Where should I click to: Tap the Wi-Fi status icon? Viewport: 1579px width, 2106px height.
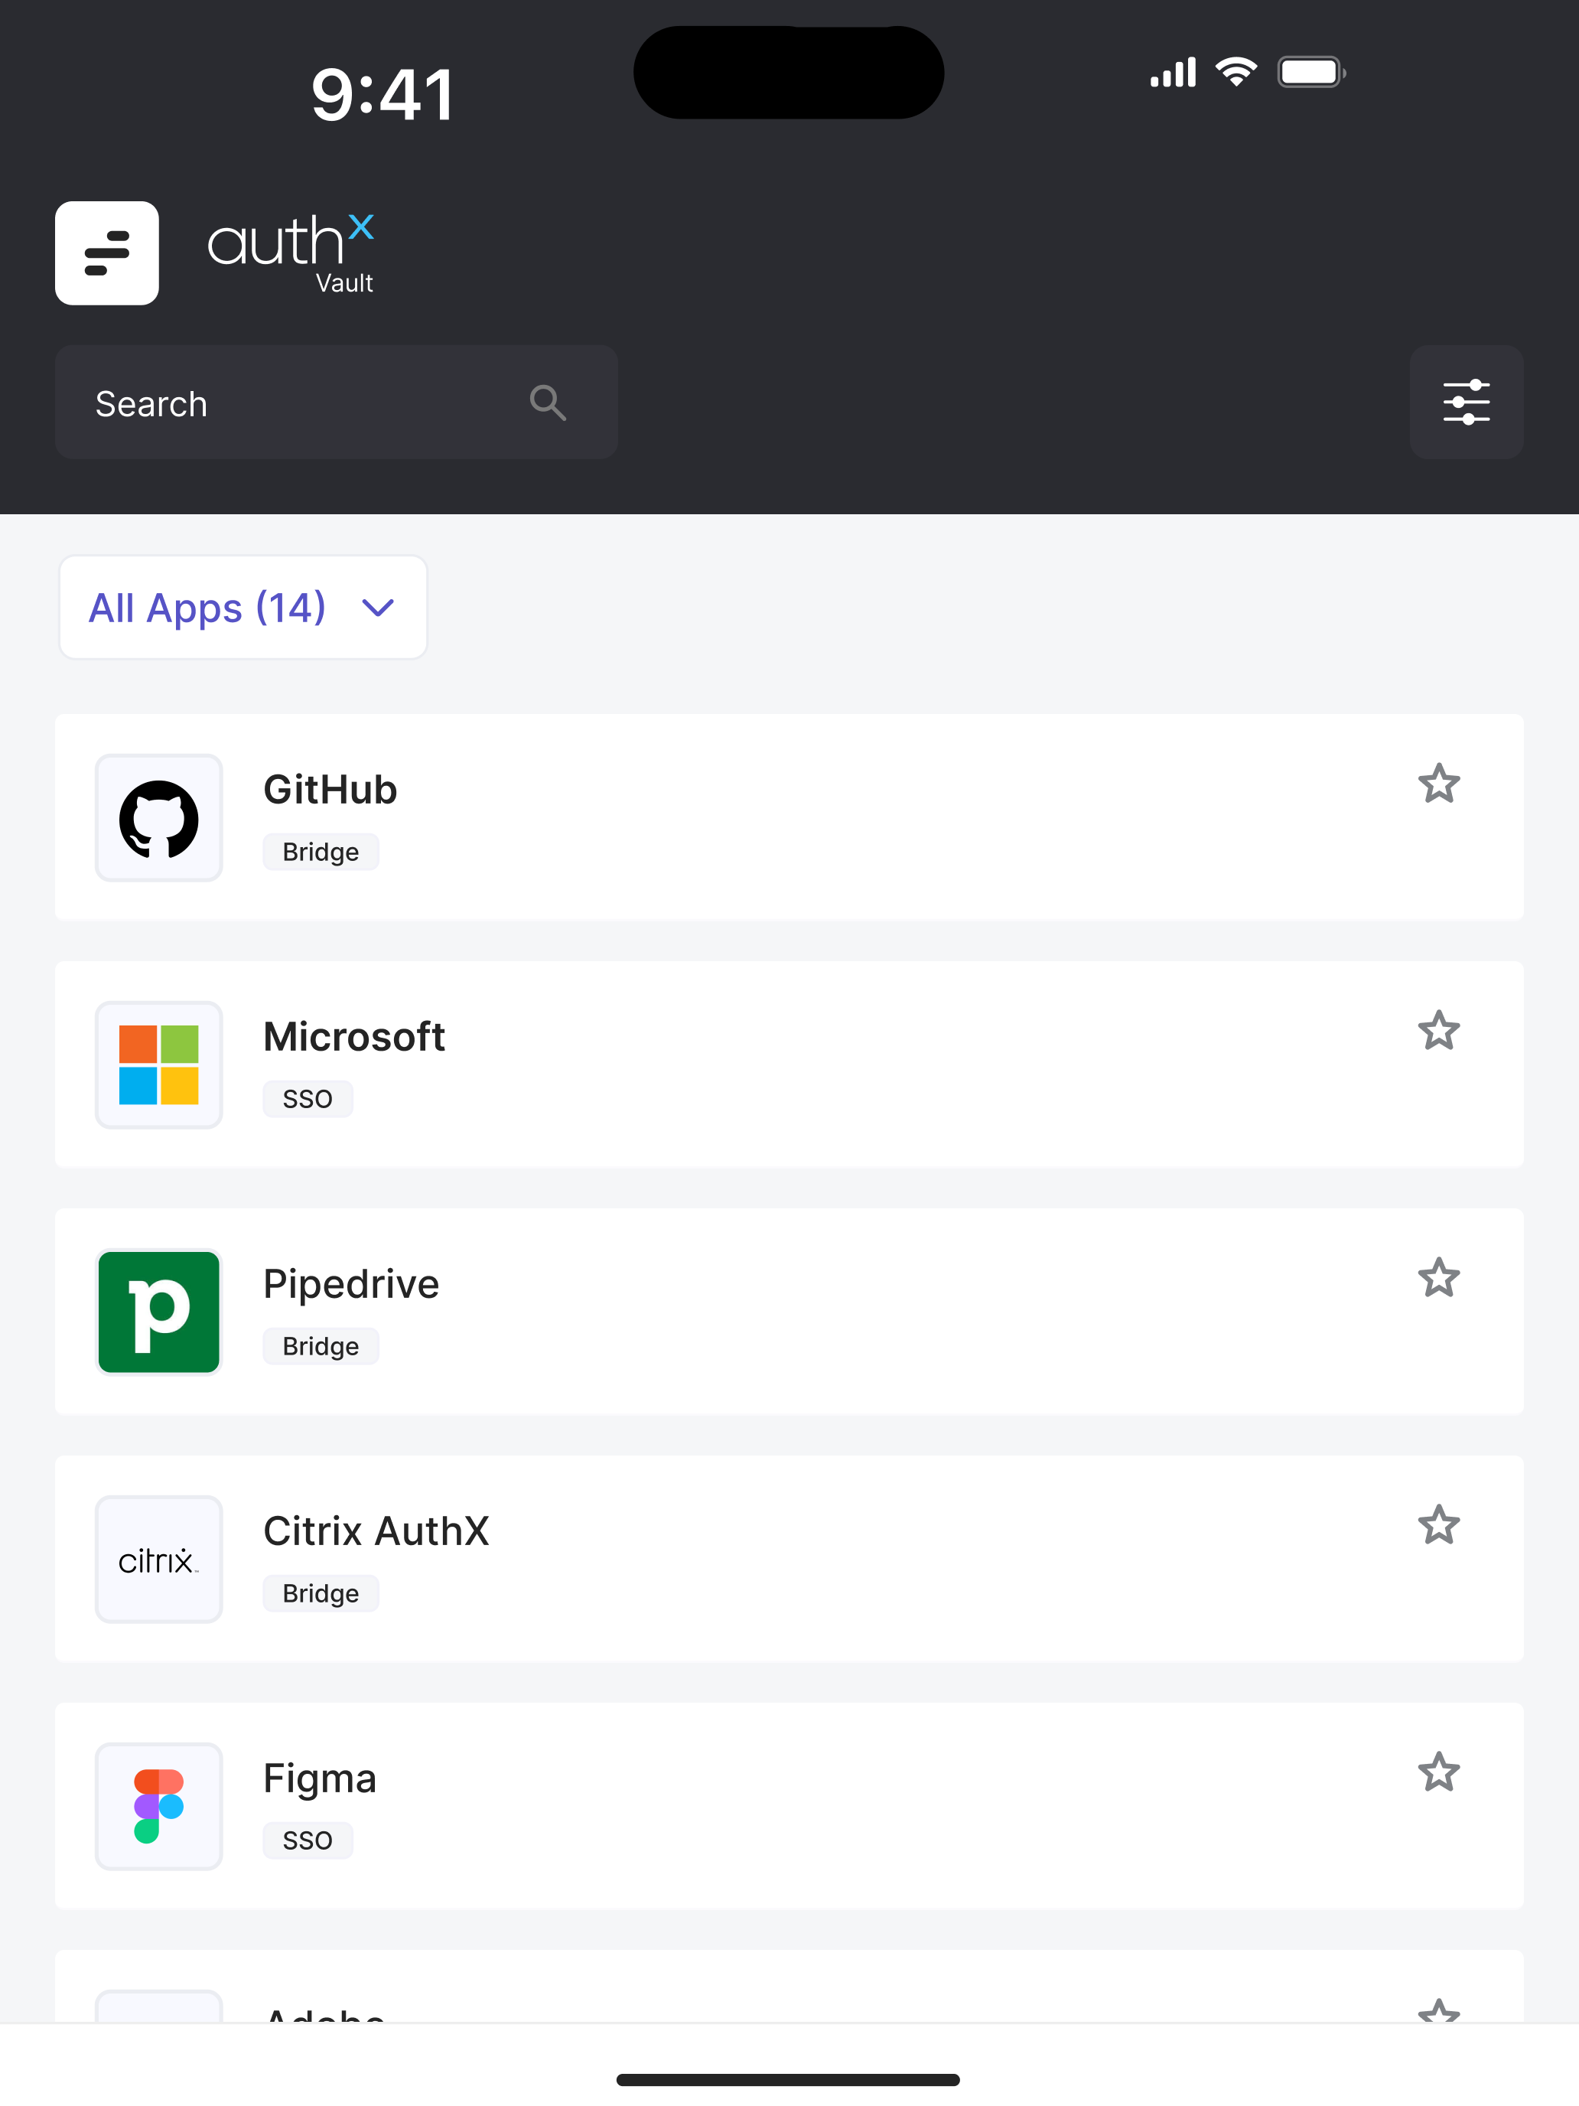pos(1236,73)
